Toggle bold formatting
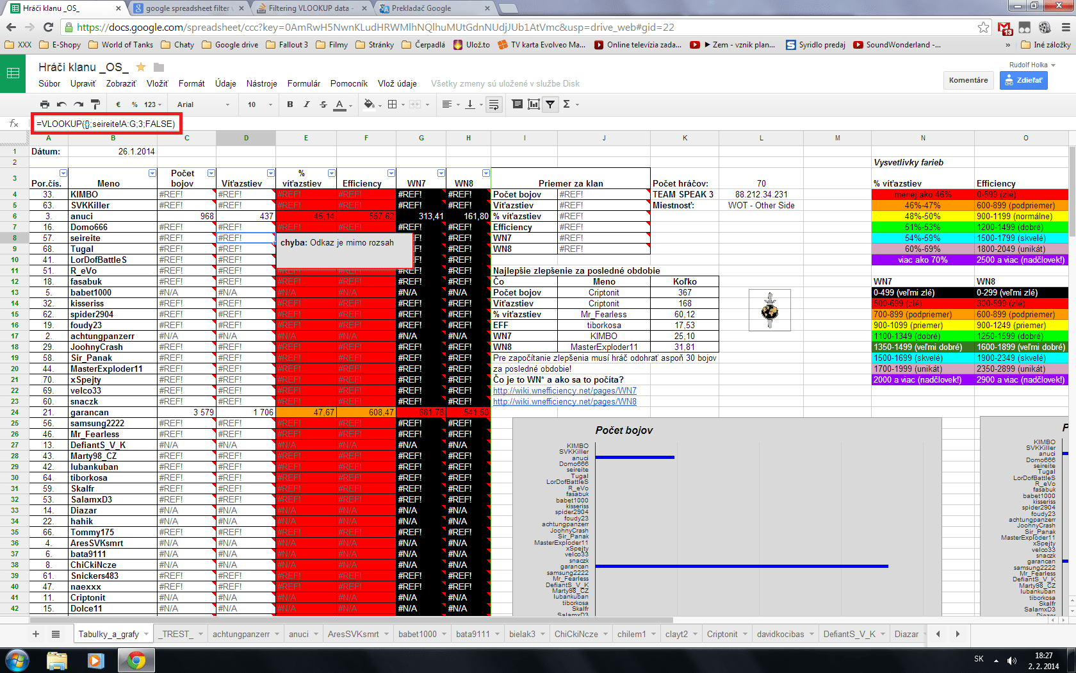1076x673 pixels. click(290, 104)
